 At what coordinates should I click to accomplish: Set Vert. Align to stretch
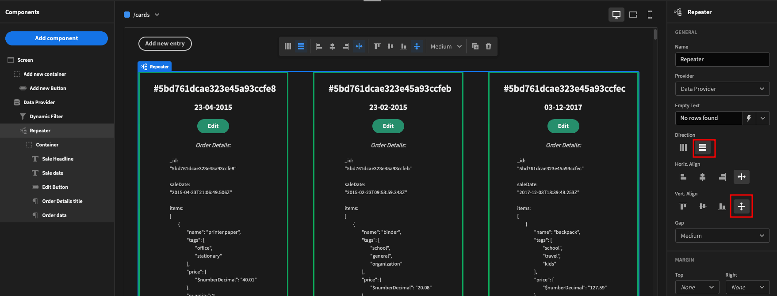[742, 206]
